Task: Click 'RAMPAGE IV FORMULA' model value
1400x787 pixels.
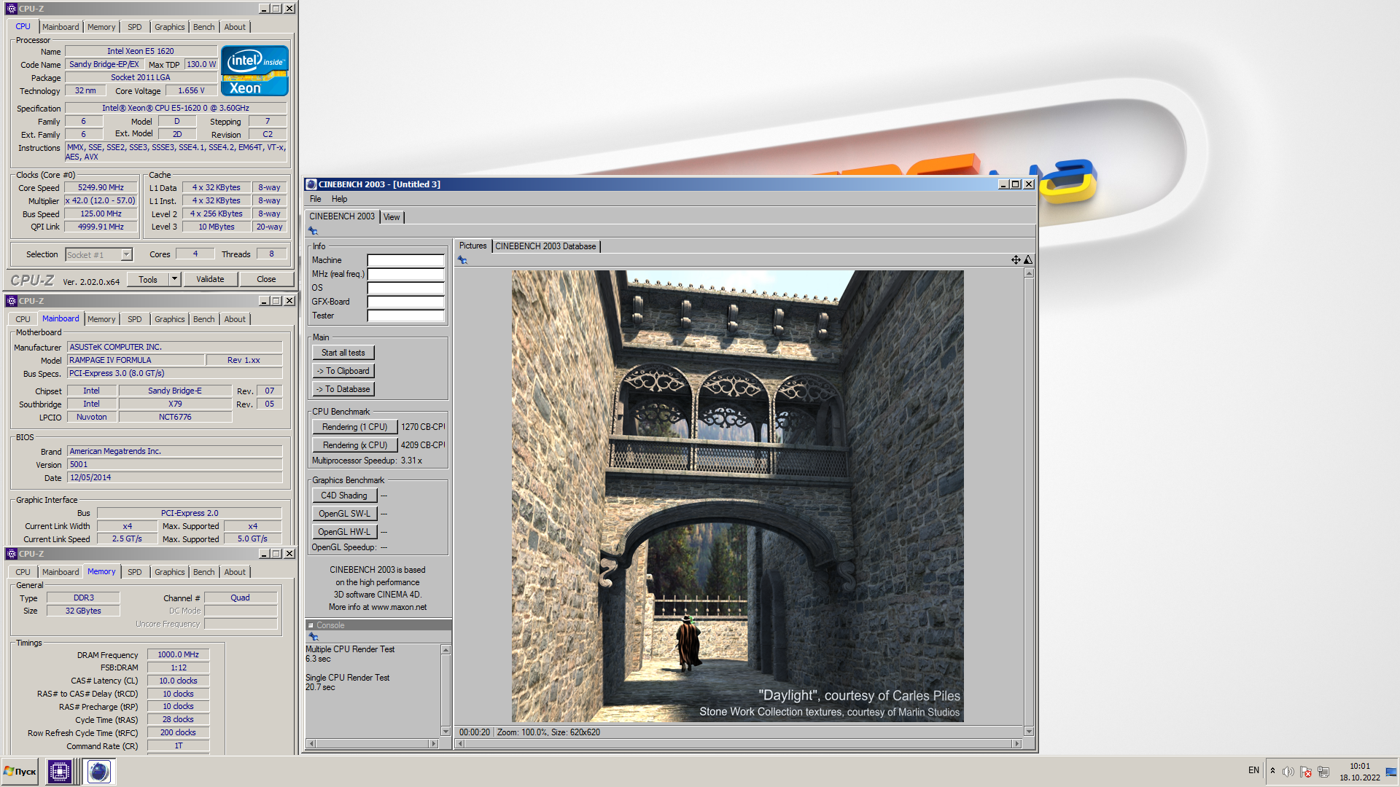Action: 136,360
